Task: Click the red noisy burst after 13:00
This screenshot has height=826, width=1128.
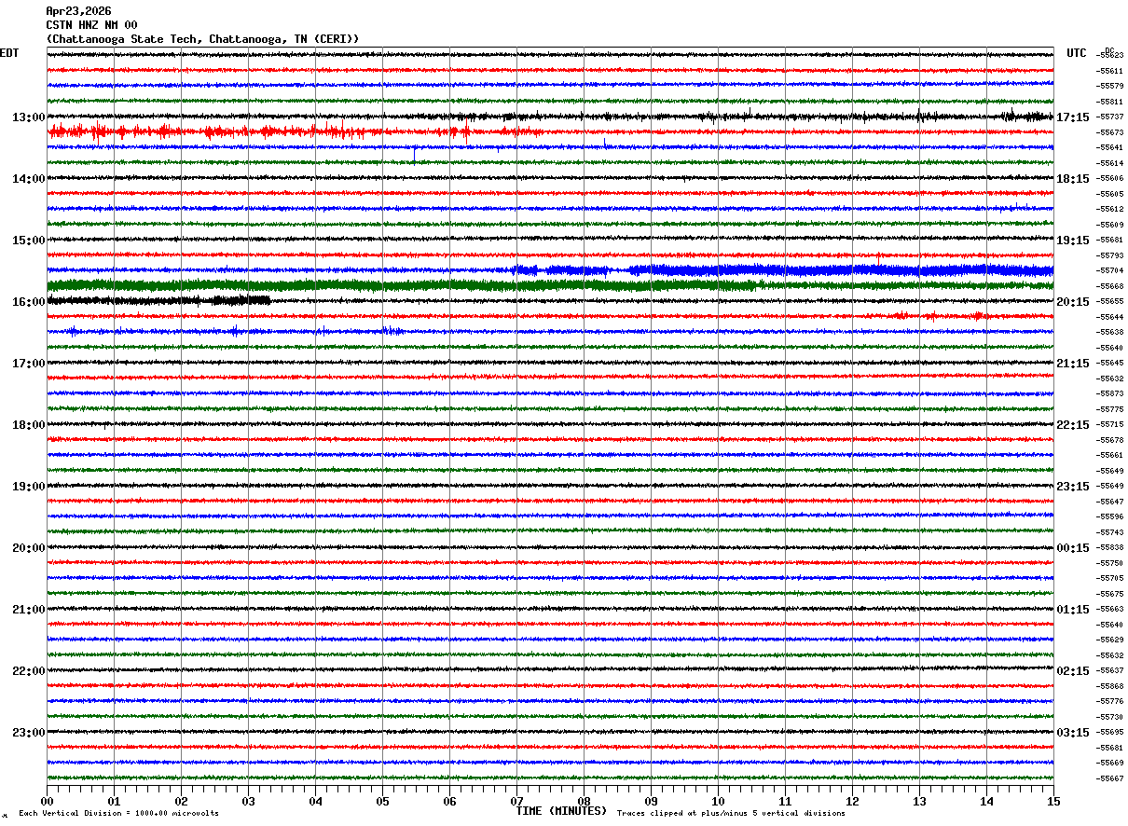Action: [x=140, y=131]
